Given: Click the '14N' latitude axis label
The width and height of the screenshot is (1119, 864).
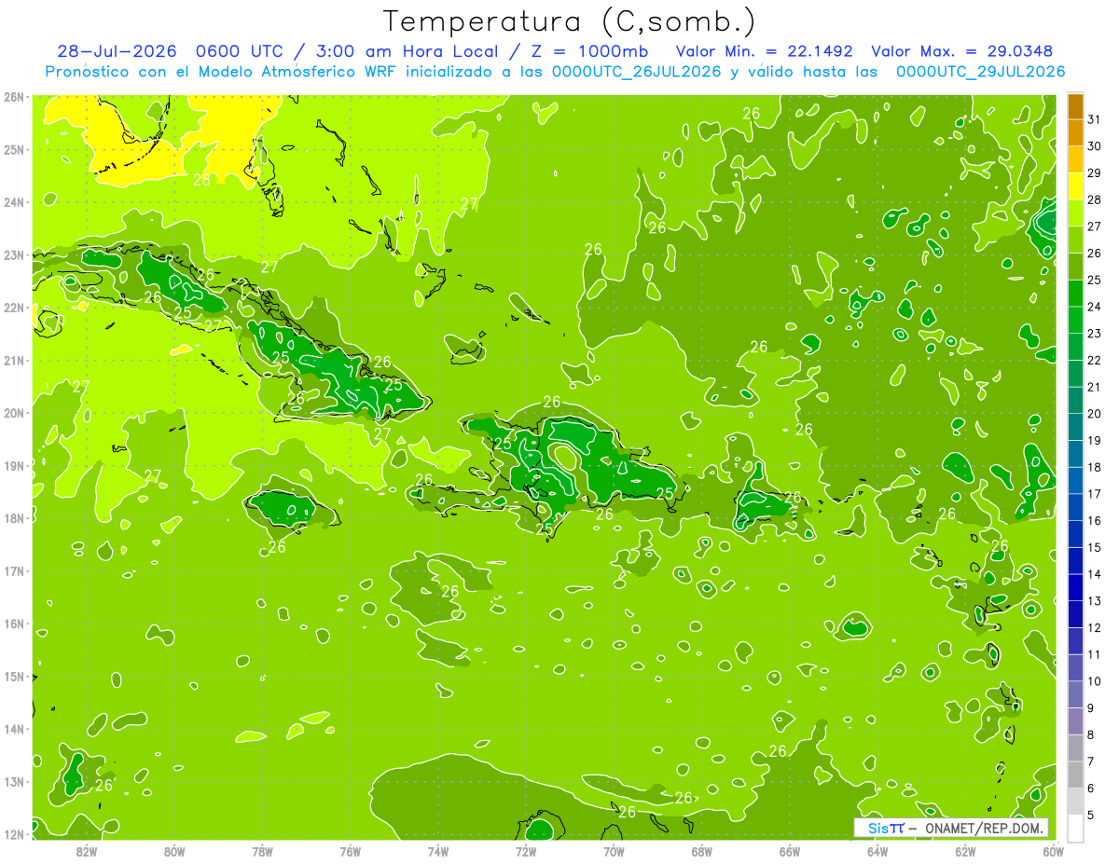Looking at the screenshot, I should pyautogui.click(x=13, y=729).
